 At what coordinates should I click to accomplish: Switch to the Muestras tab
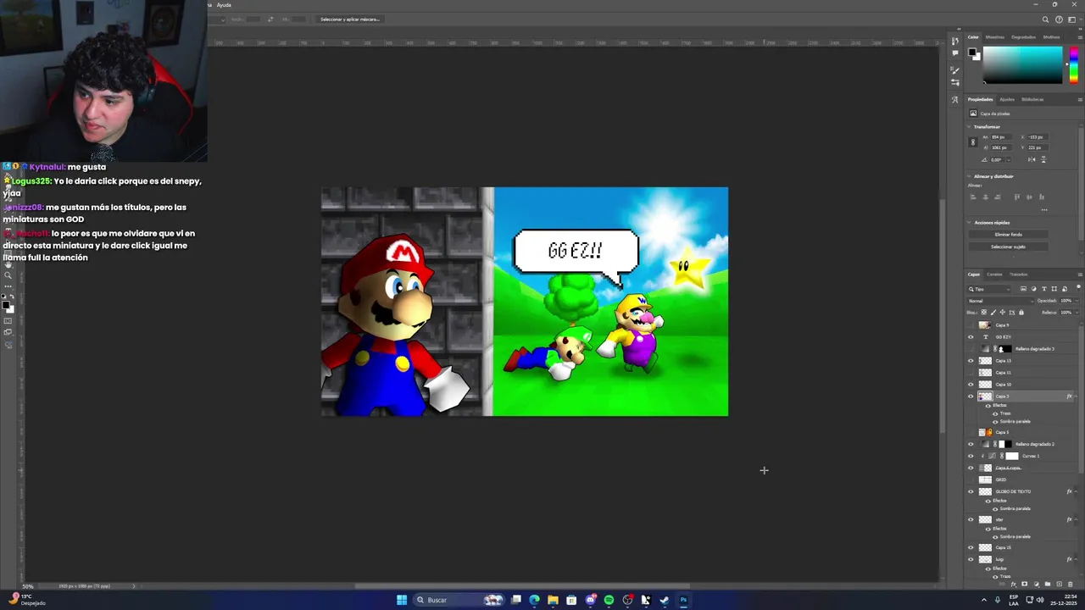tap(995, 37)
